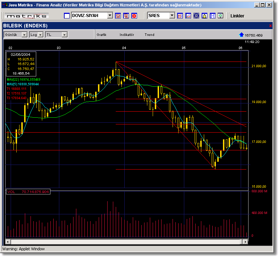Click the blank white square beside DOVIZ-SIYAH
The height and width of the screenshot is (257, 278).
(x=67, y=16)
